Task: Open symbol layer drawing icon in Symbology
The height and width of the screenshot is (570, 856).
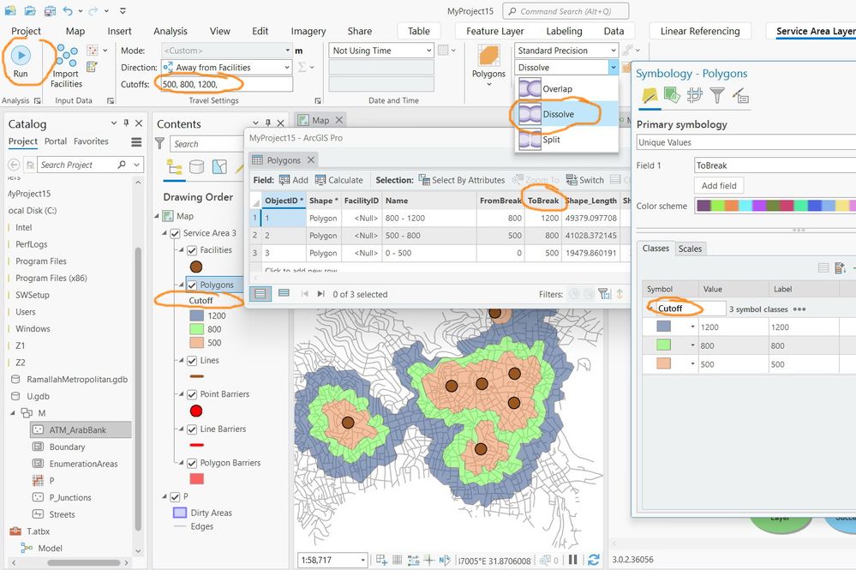Action: tap(694, 95)
